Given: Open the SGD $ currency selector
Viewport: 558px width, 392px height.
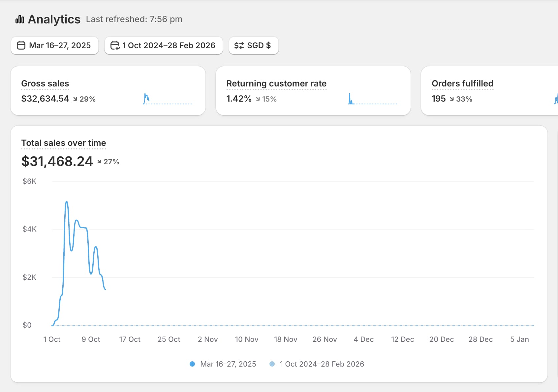Looking at the screenshot, I should (x=254, y=46).
